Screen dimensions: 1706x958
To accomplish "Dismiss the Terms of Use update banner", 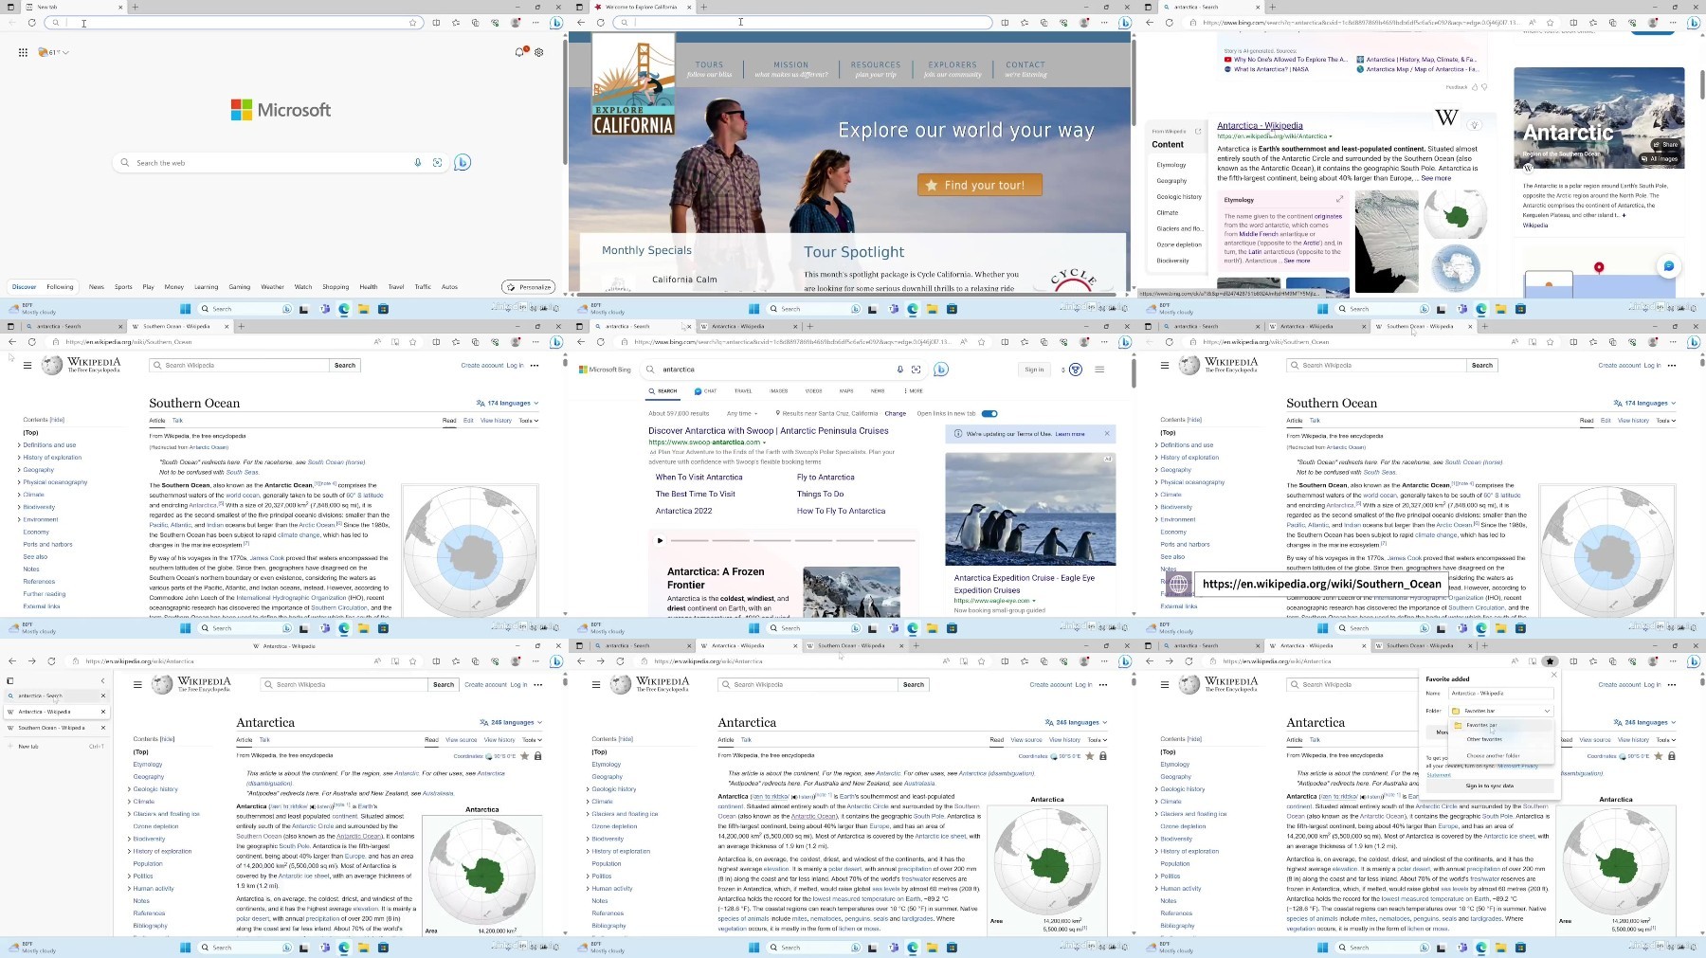I will [x=1106, y=434].
